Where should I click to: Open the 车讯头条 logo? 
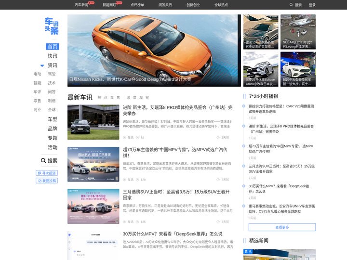click(52, 26)
